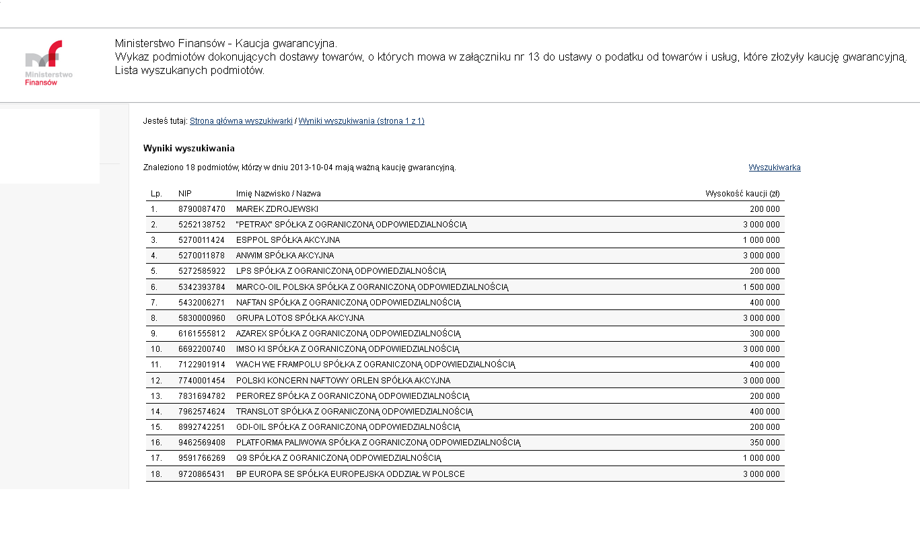Select the MARCO-OIL POLSKA company name

click(372, 287)
